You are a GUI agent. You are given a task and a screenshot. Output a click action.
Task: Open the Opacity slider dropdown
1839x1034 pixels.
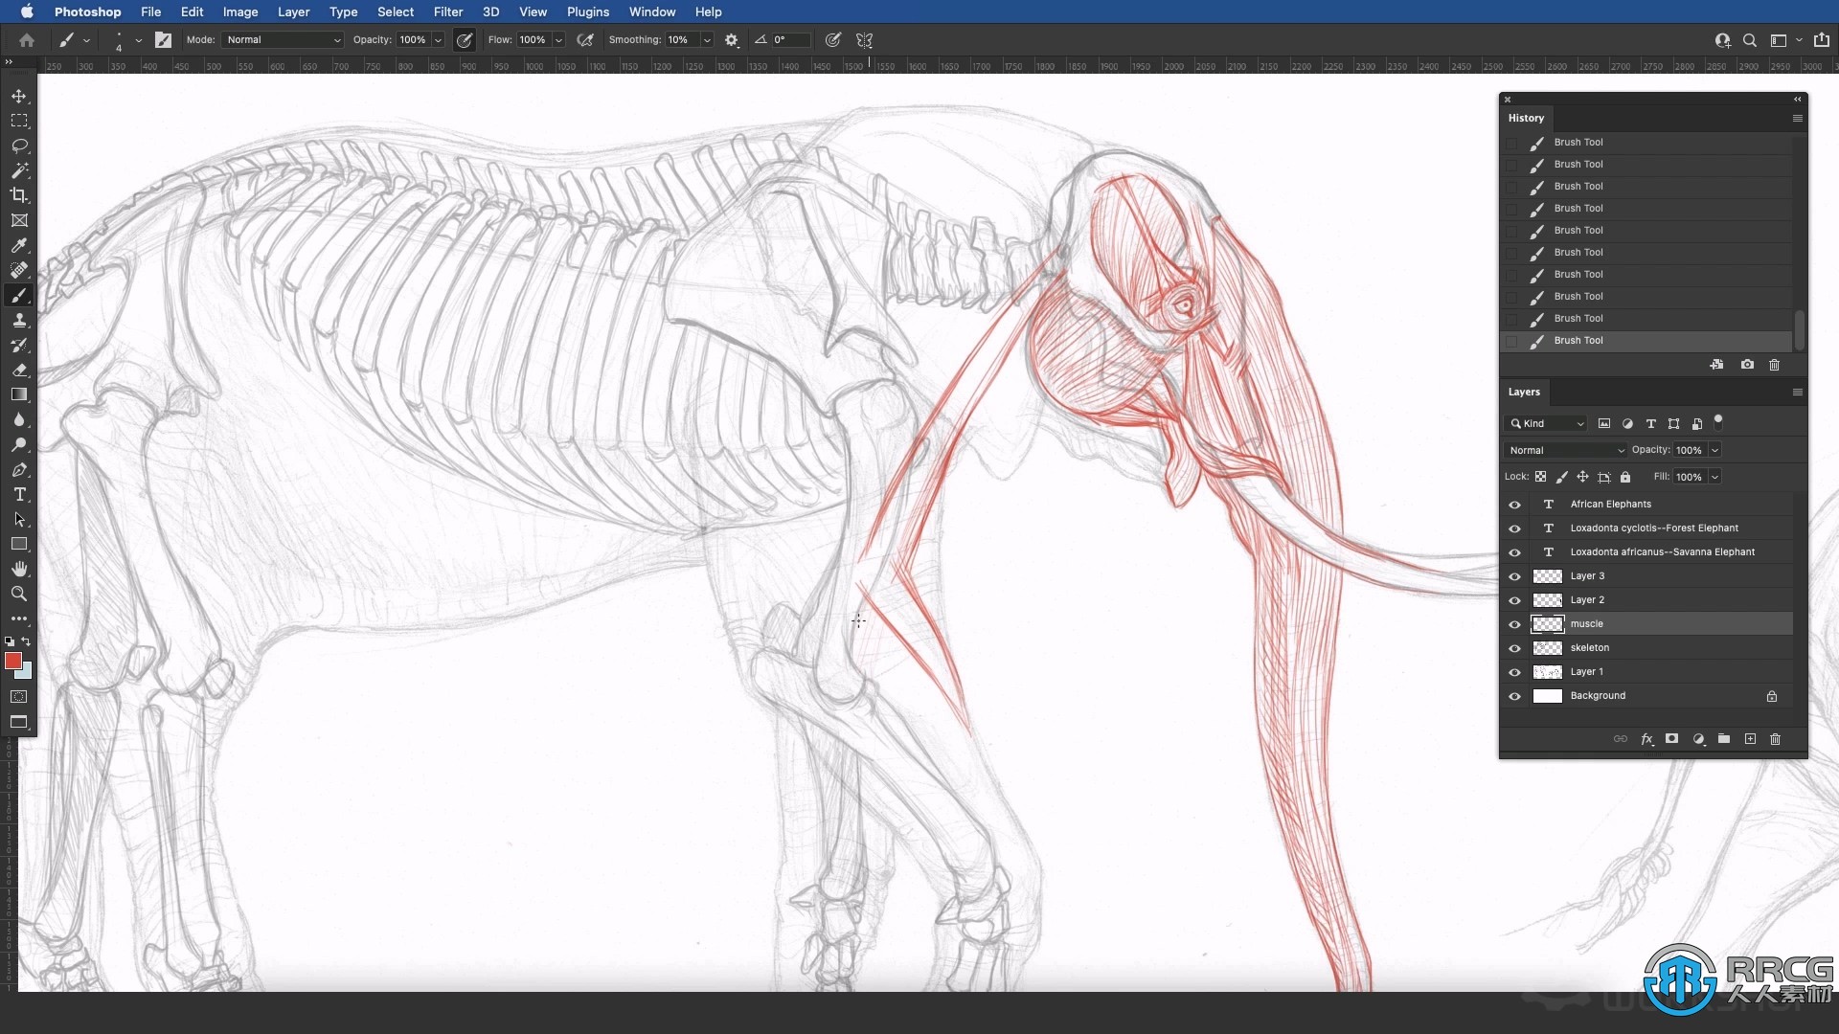[x=438, y=40]
